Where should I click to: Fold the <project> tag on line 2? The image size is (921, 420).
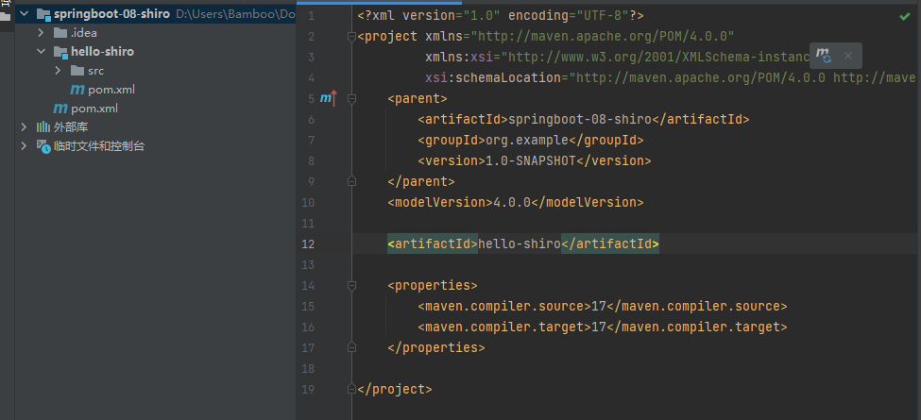click(x=351, y=37)
